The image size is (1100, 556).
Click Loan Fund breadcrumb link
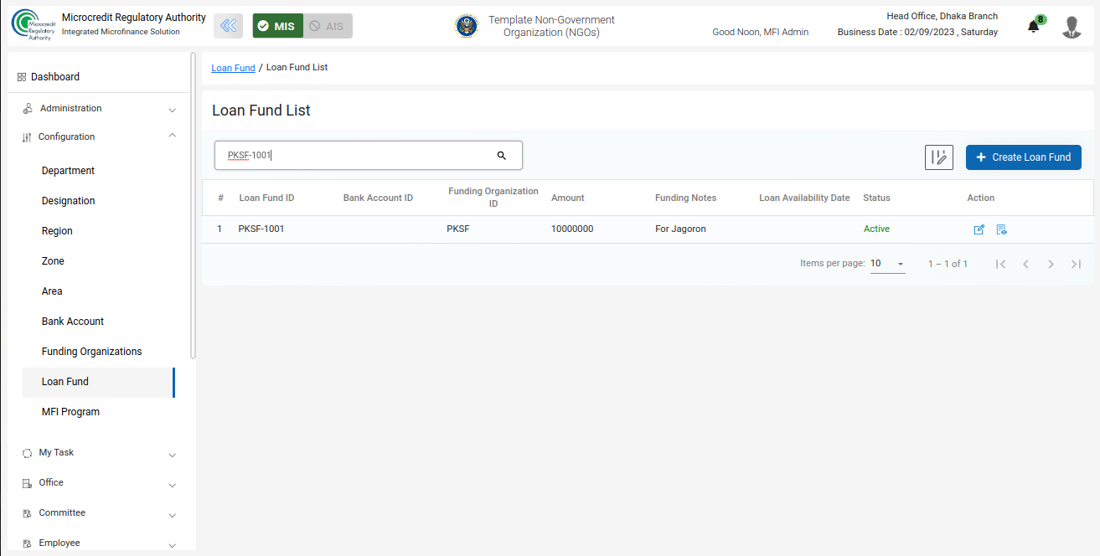(x=233, y=68)
